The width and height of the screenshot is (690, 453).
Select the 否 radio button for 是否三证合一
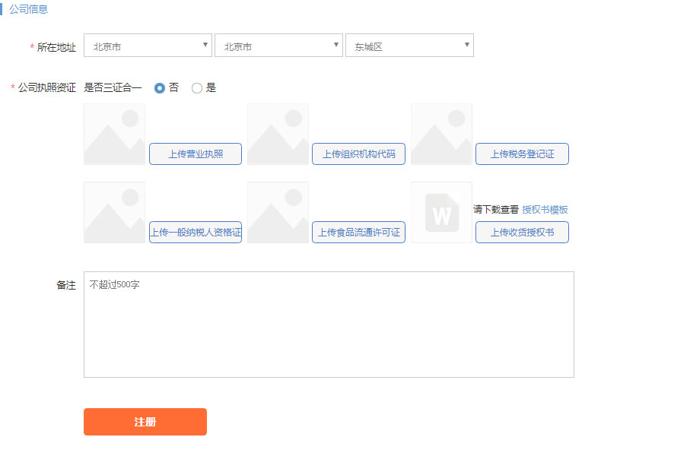pos(160,88)
